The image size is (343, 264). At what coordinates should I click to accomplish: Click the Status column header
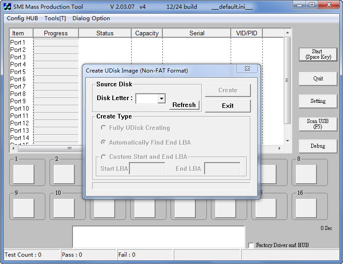105,34
